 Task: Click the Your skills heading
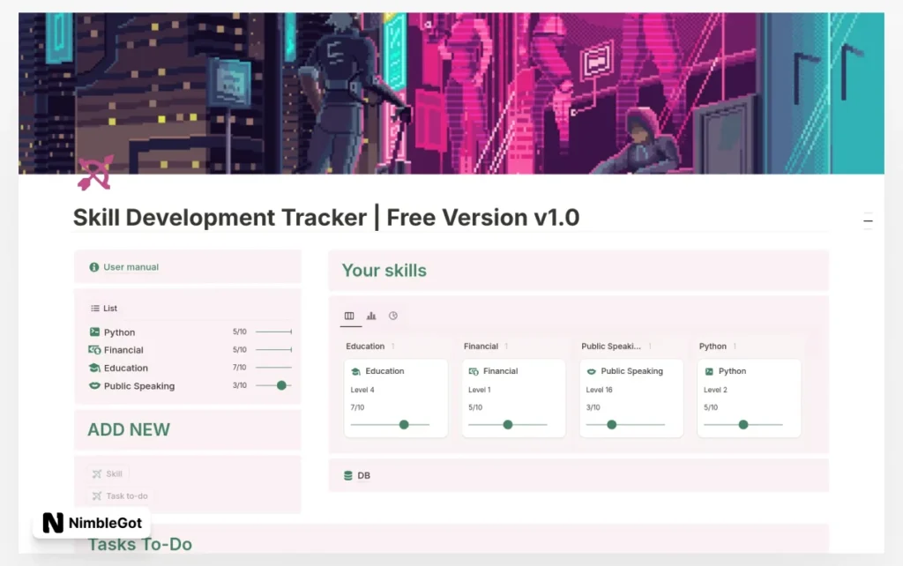point(384,271)
